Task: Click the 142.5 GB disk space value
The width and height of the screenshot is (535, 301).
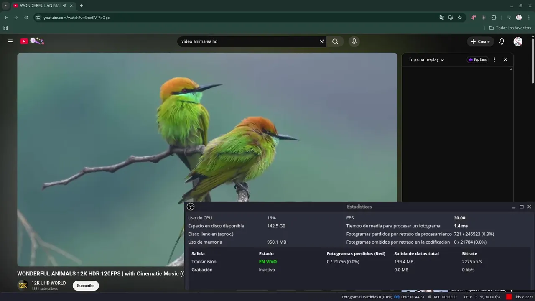Action: click(276, 226)
